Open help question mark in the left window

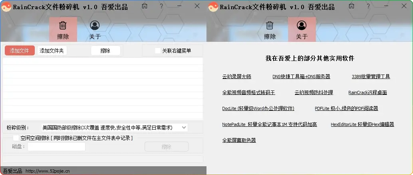161,6
